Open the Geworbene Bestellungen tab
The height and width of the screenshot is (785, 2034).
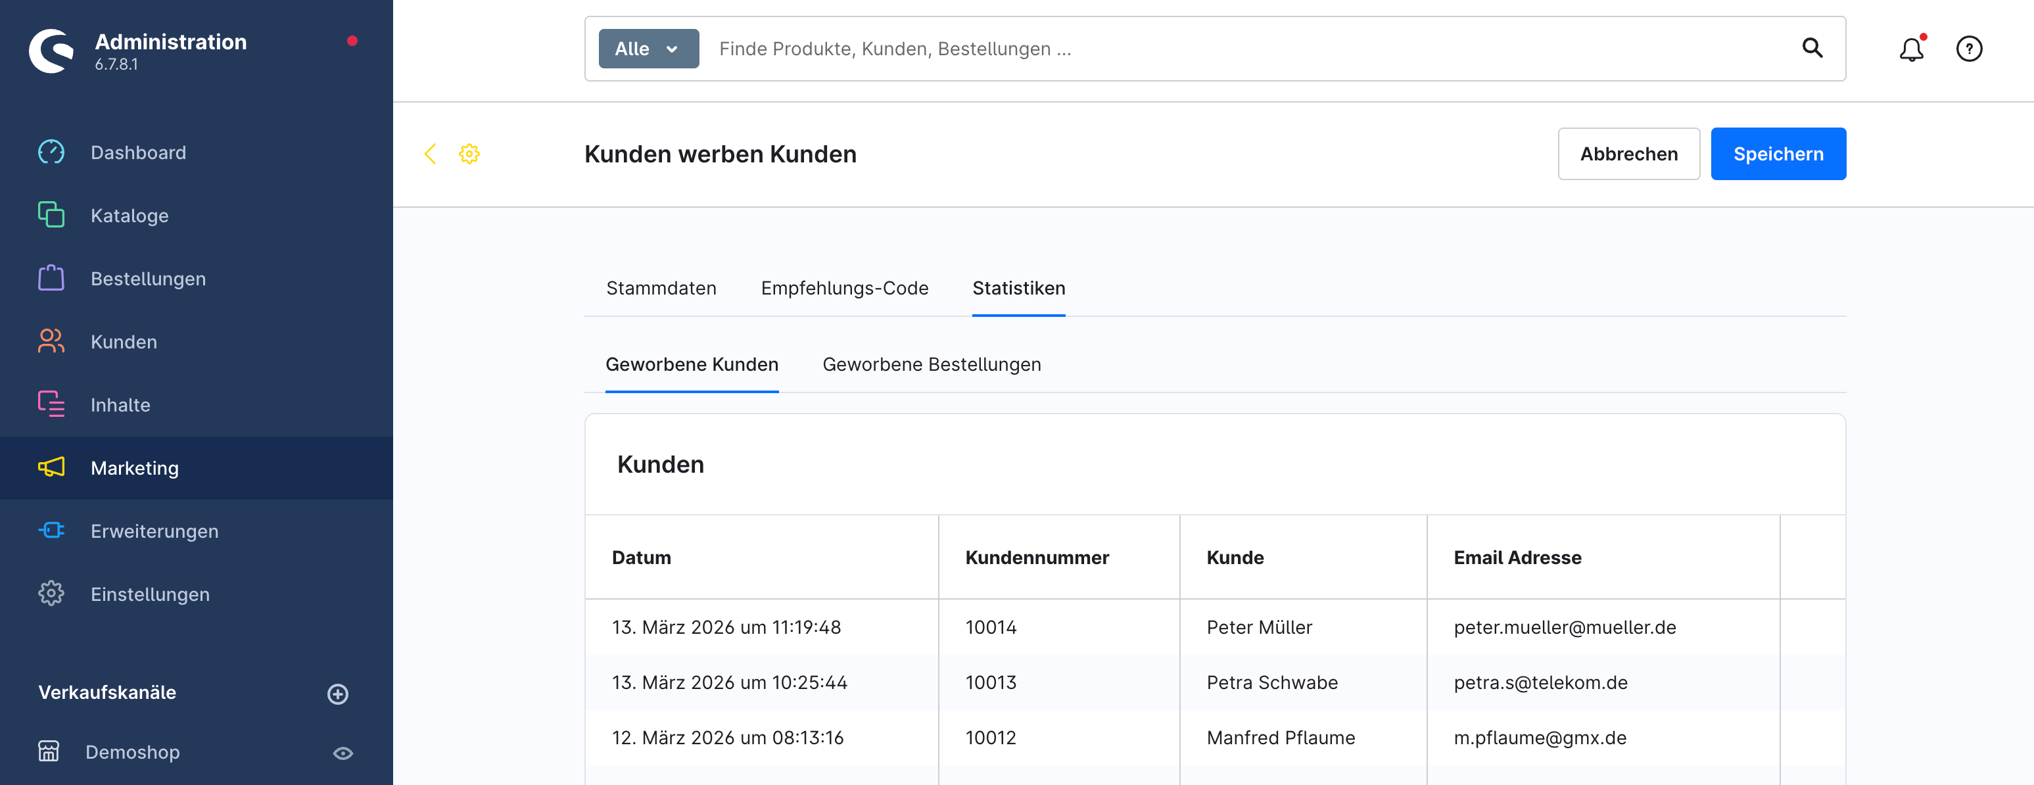click(931, 365)
